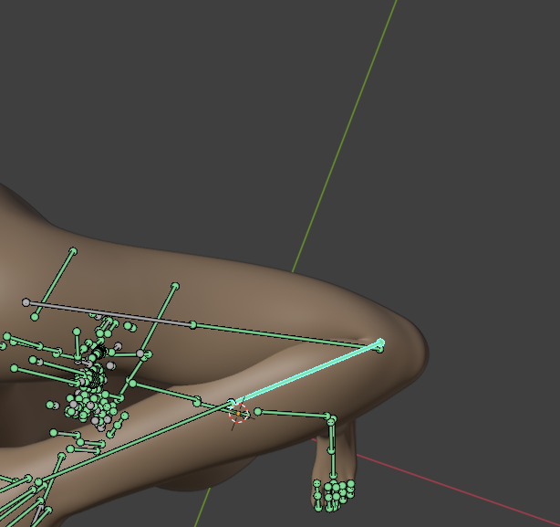Click the knee joint sphere of the cyan bone
Image resolution: width=560 pixels, height=527 pixels.
click(x=380, y=343)
